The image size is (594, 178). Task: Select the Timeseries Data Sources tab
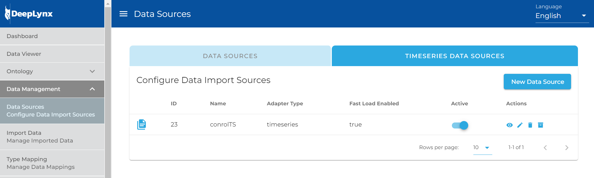tap(454, 56)
